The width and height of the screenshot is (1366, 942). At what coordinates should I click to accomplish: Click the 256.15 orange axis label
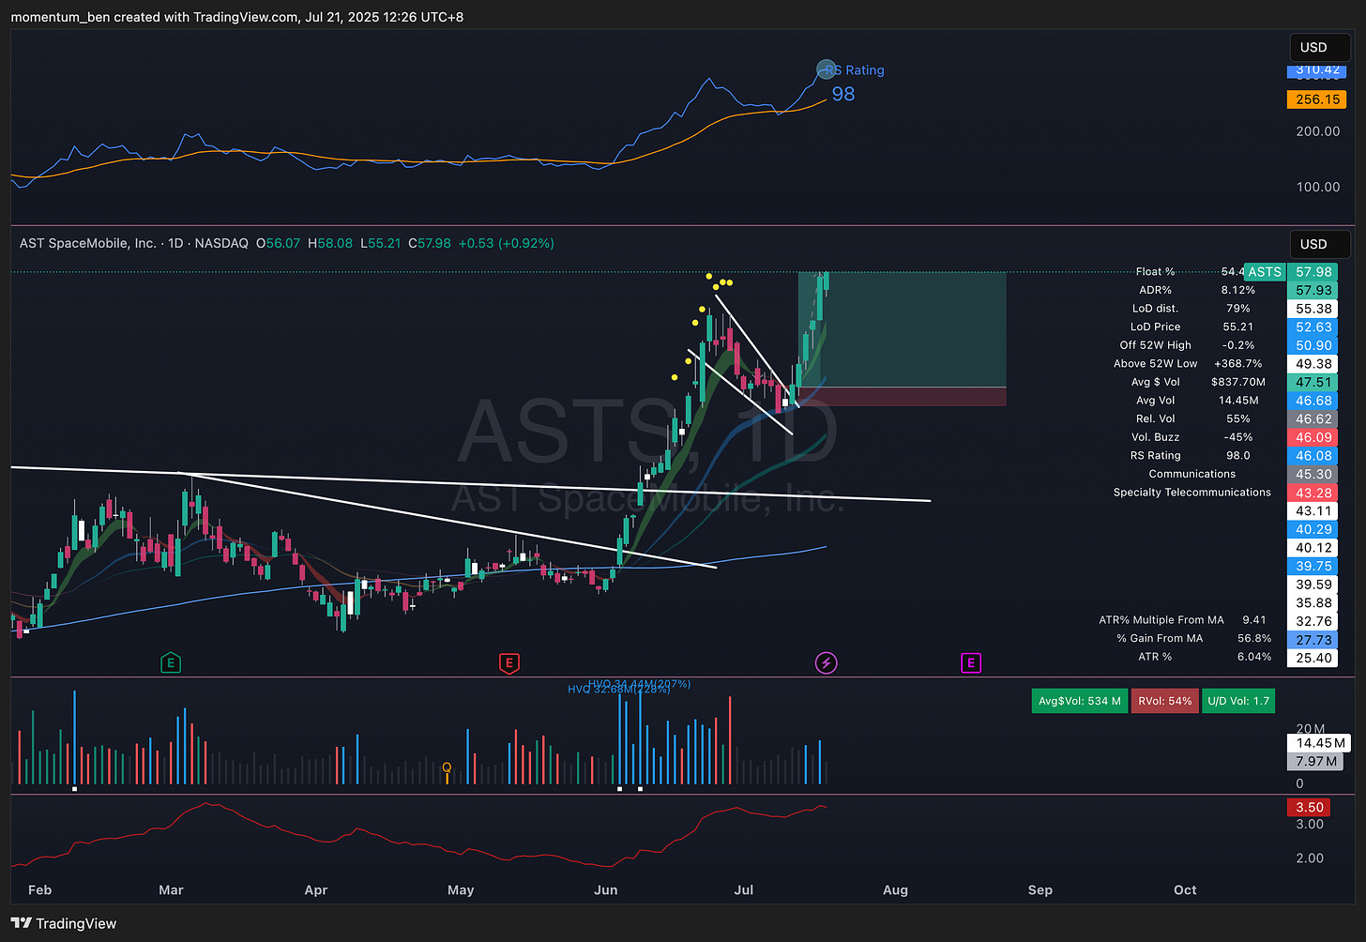coord(1318,99)
